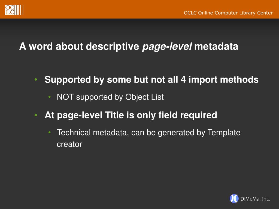Click the green bullet beside 'Supported by some'
The height and width of the screenshot is (209, 279).
coord(36,79)
